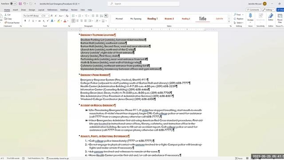Open Find dropdown arrow
This screenshot has width=284, height=160.
click(x=243, y=15)
